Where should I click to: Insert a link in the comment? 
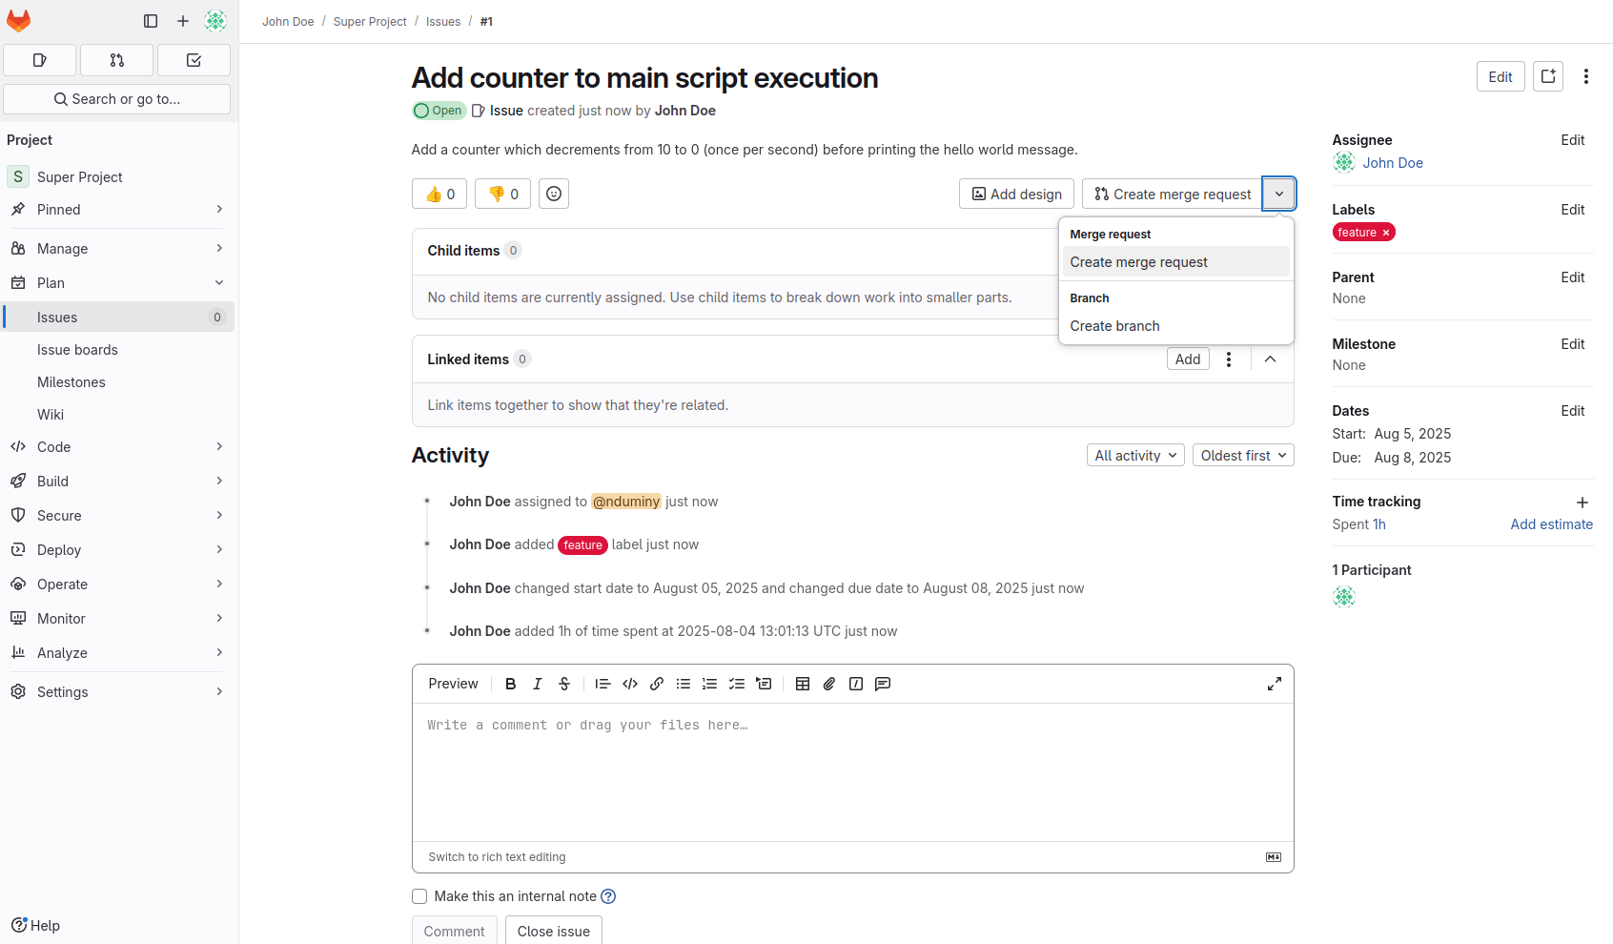(x=656, y=684)
